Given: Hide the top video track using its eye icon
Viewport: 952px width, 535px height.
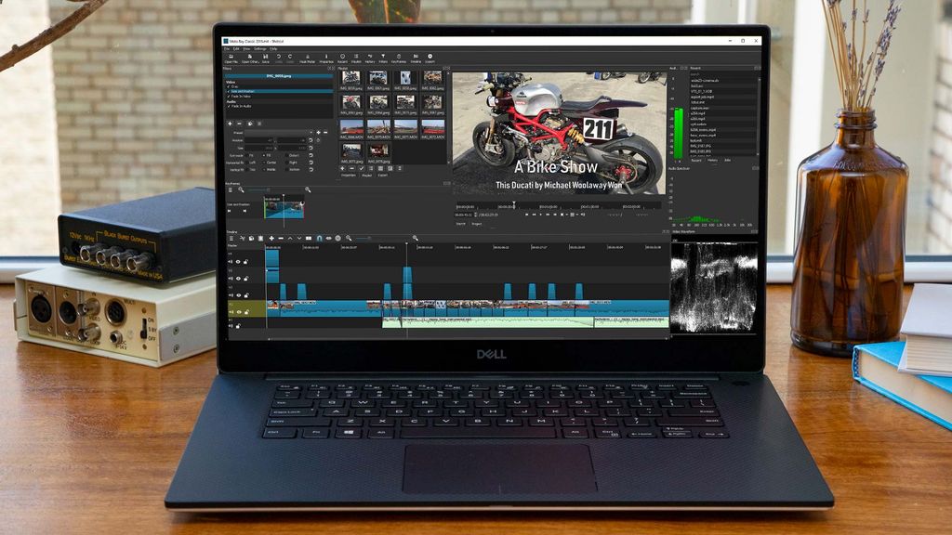Looking at the screenshot, I should coord(238,261).
